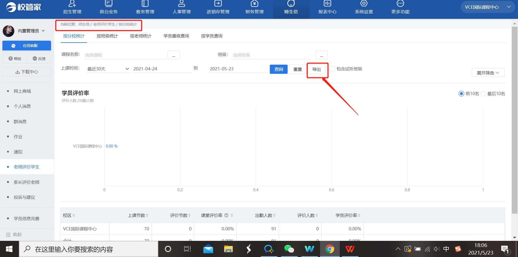This screenshot has width=518, height=257.
Task: Open 教务管理 module
Action: [x=145, y=8]
